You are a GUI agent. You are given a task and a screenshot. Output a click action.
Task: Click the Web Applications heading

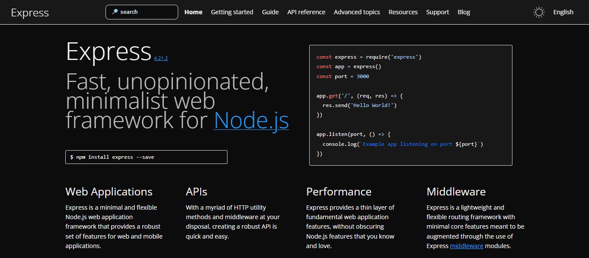[x=109, y=192]
